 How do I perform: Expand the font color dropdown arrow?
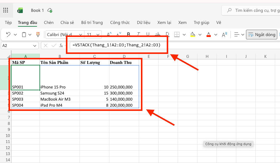(x=216, y=35)
